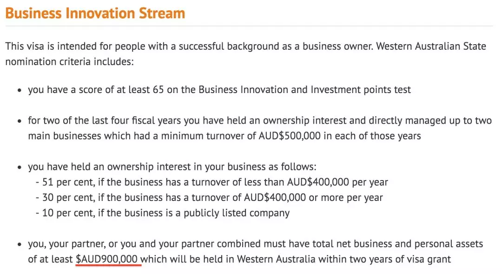
Task: Click the AUD$500,000 minimum turnover amount
Action: (x=298, y=136)
